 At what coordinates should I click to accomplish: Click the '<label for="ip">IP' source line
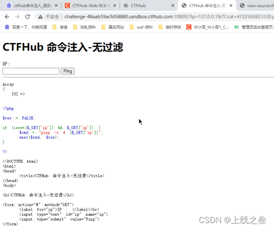coord(59,209)
